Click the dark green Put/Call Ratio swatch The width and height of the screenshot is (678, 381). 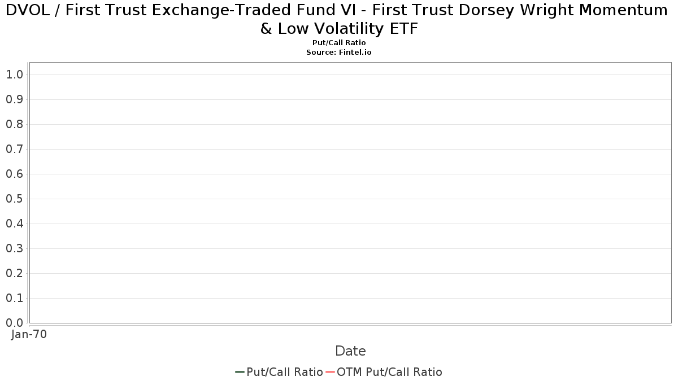[240, 372]
